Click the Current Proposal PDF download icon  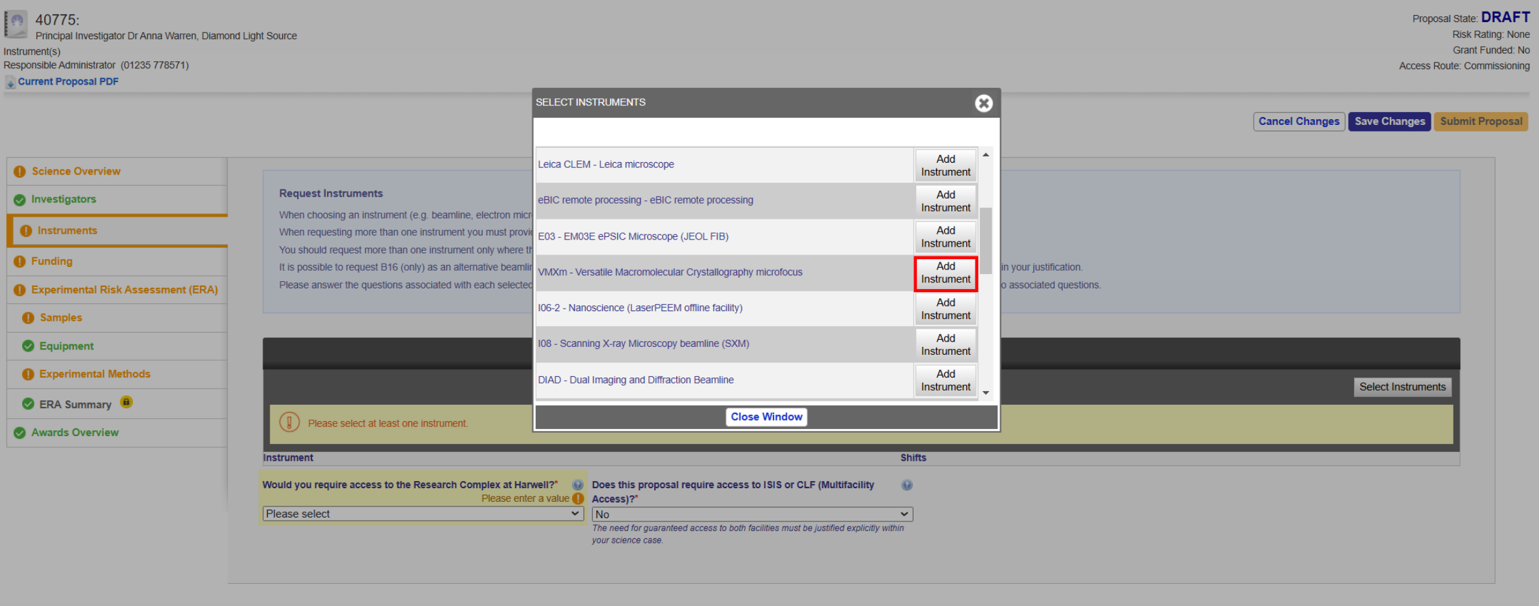(10, 83)
